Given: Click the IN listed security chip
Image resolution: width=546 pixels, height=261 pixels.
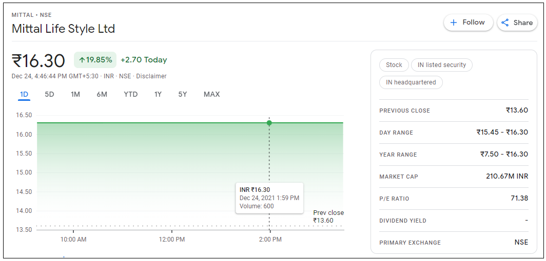Looking at the screenshot, I should click(441, 65).
